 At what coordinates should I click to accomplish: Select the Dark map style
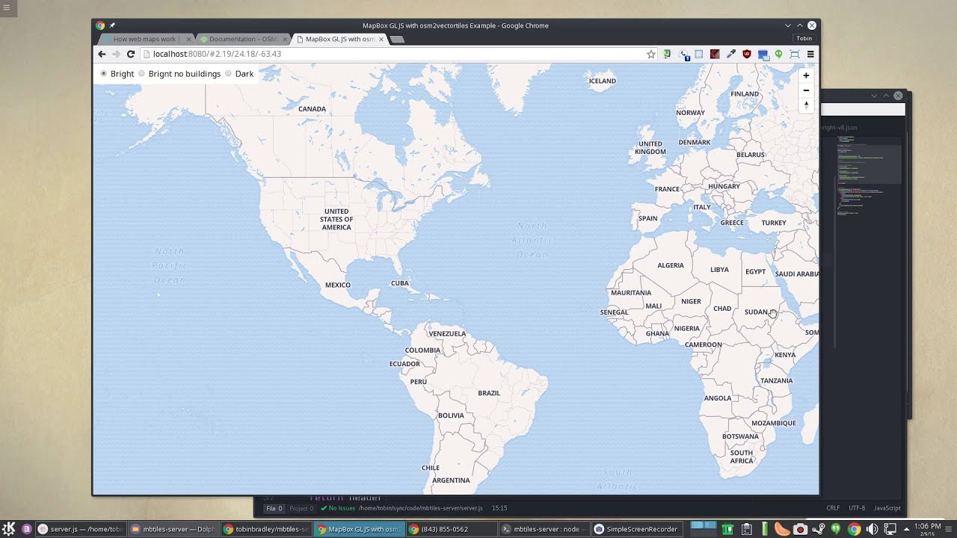click(x=229, y=74)
